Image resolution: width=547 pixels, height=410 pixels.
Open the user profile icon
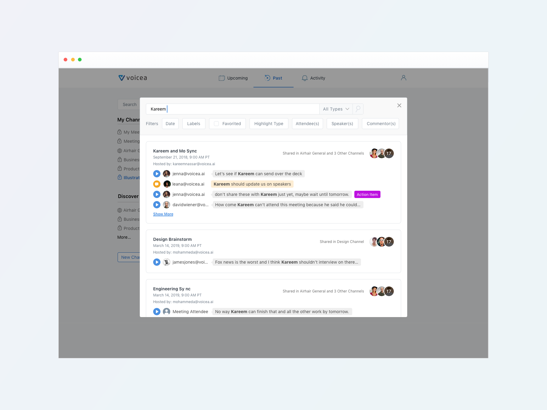coord(403,78)
